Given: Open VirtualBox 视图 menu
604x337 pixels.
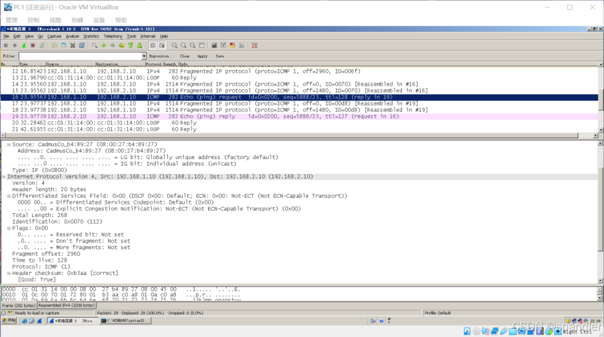Looking at the screenshot, I should click(55, 20).
